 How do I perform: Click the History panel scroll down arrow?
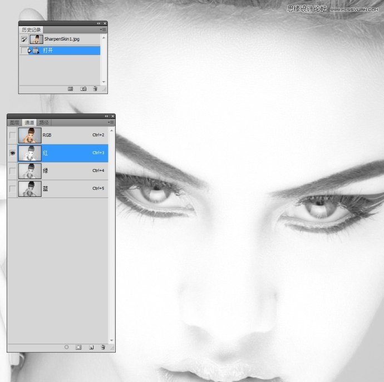point(104,82)
